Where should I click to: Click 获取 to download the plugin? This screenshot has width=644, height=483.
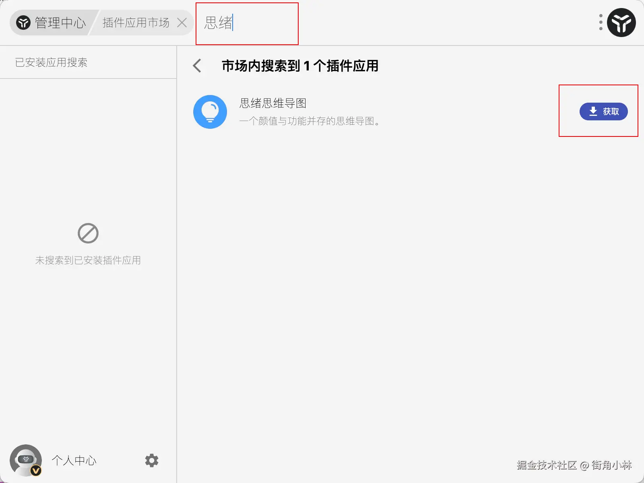[603, 111]
